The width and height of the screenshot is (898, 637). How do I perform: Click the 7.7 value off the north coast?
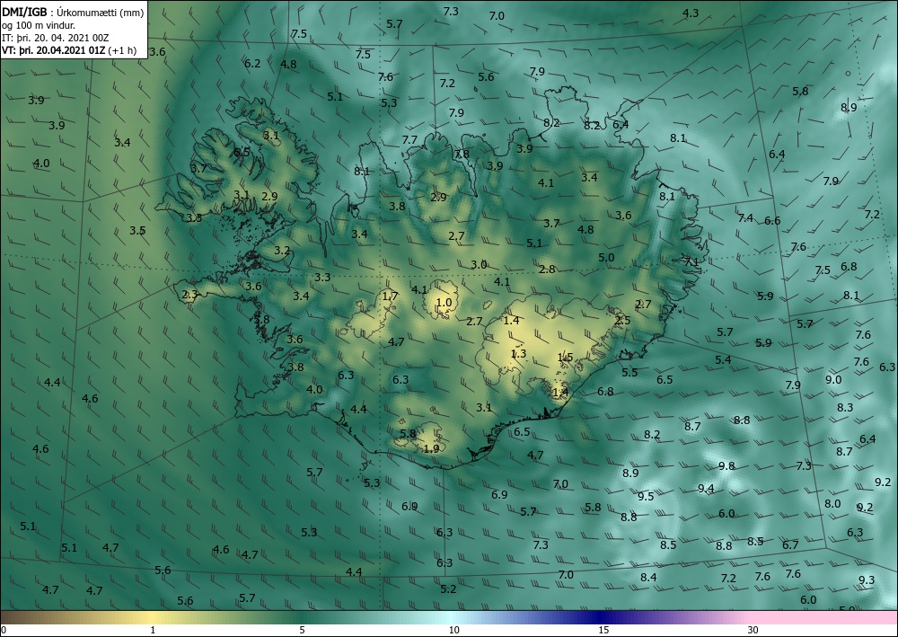coord(409,139)
